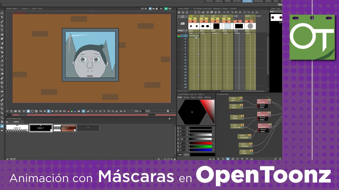Image resolution: width=339 pixels, height=190 pixels.
Task: Select the color_2 palette swatch
Action: click(x=64, y=128)
